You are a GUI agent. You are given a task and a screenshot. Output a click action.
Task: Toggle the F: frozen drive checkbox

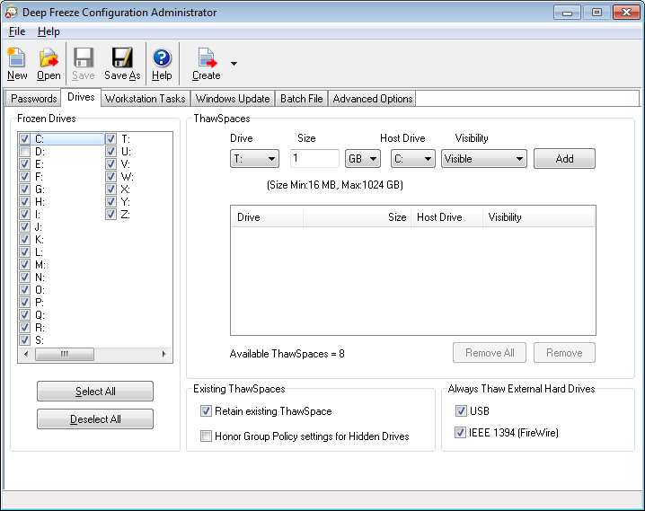pyautogui.click(x=24, y=177)
